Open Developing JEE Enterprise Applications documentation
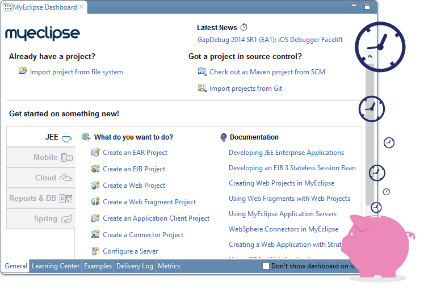Image resolution: width=441 pixels, height=299 pixels. click(286, 152)
